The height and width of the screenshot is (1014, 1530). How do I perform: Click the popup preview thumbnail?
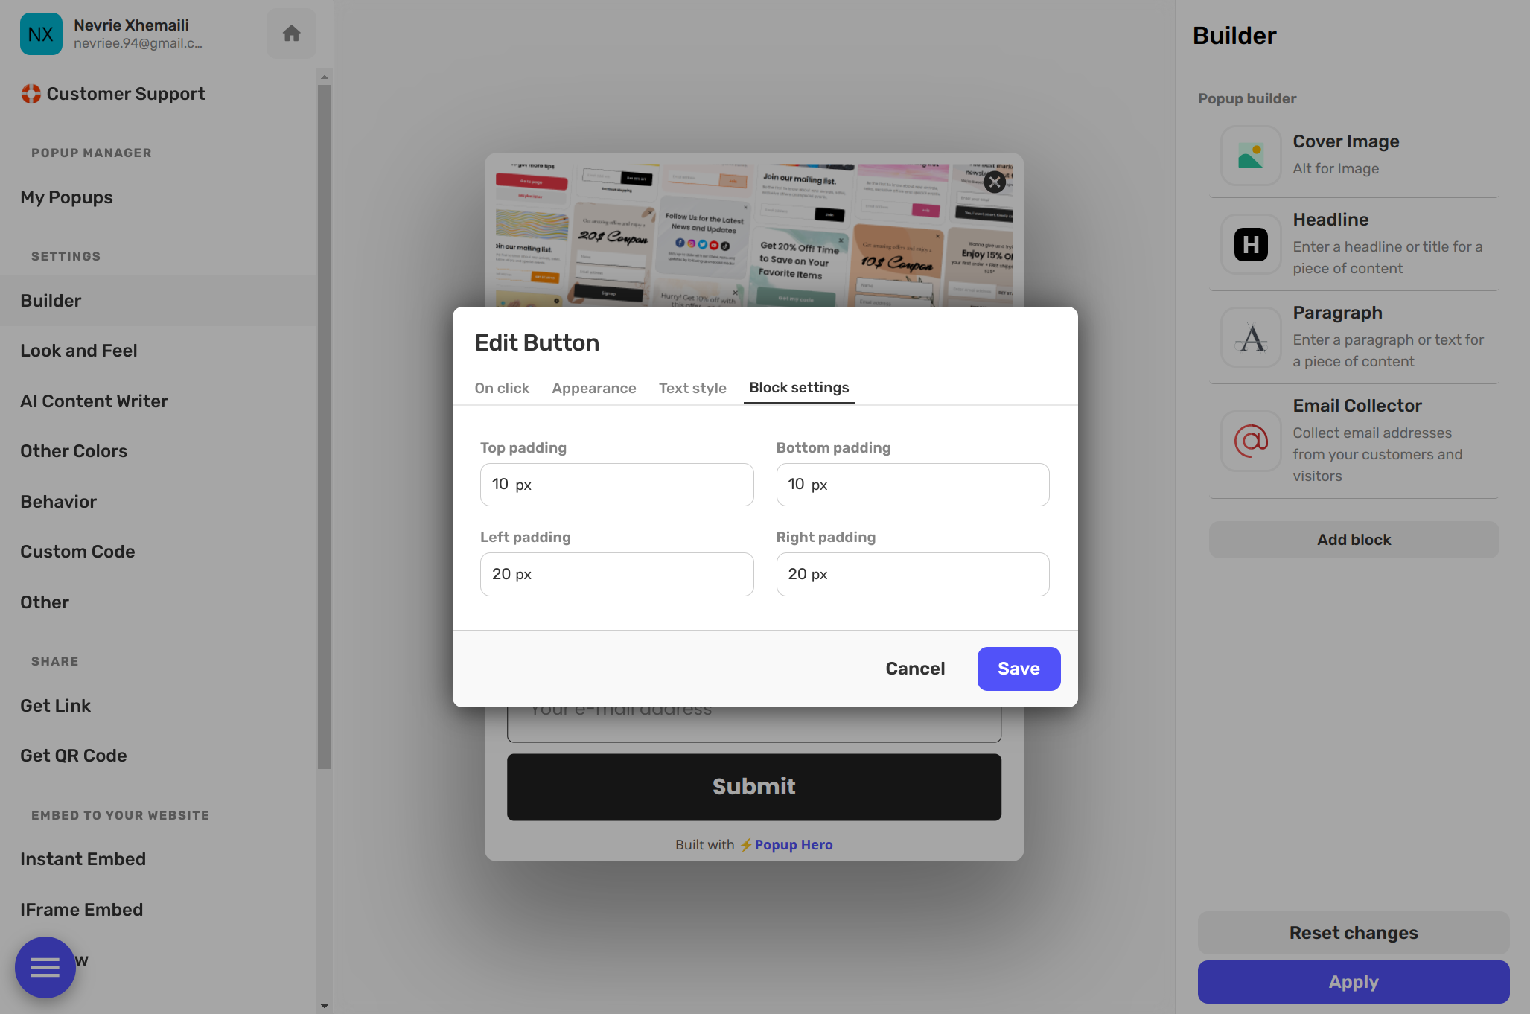point(753,232)
